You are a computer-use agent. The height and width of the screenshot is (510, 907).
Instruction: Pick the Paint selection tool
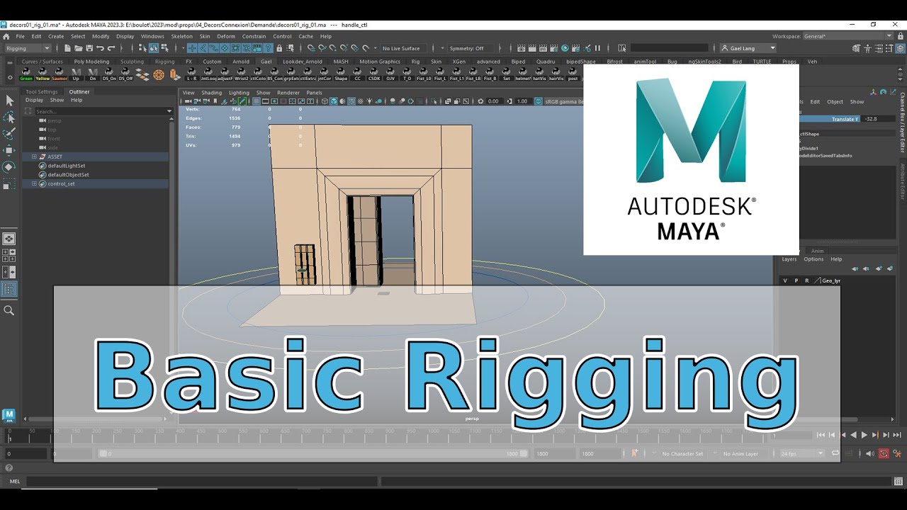point(9,134)
